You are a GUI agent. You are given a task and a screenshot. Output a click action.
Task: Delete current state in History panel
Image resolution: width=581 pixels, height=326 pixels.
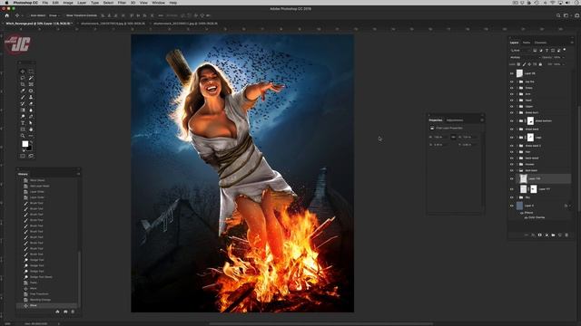click(73, 312)
